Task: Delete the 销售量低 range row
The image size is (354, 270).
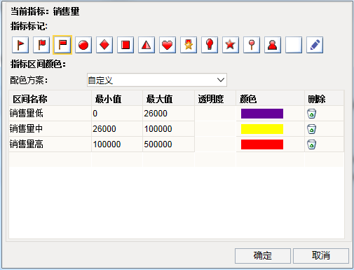Action: (311, 114)
